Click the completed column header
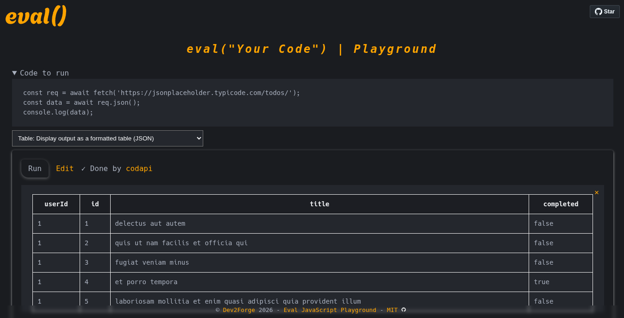Viewport: 624px width, 318px height. (561, 204)
